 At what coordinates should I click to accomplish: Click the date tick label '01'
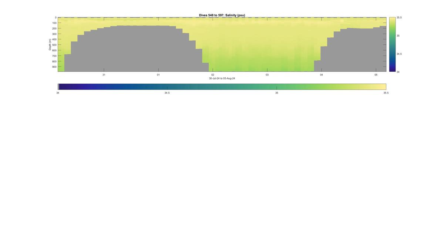[158, 75]
